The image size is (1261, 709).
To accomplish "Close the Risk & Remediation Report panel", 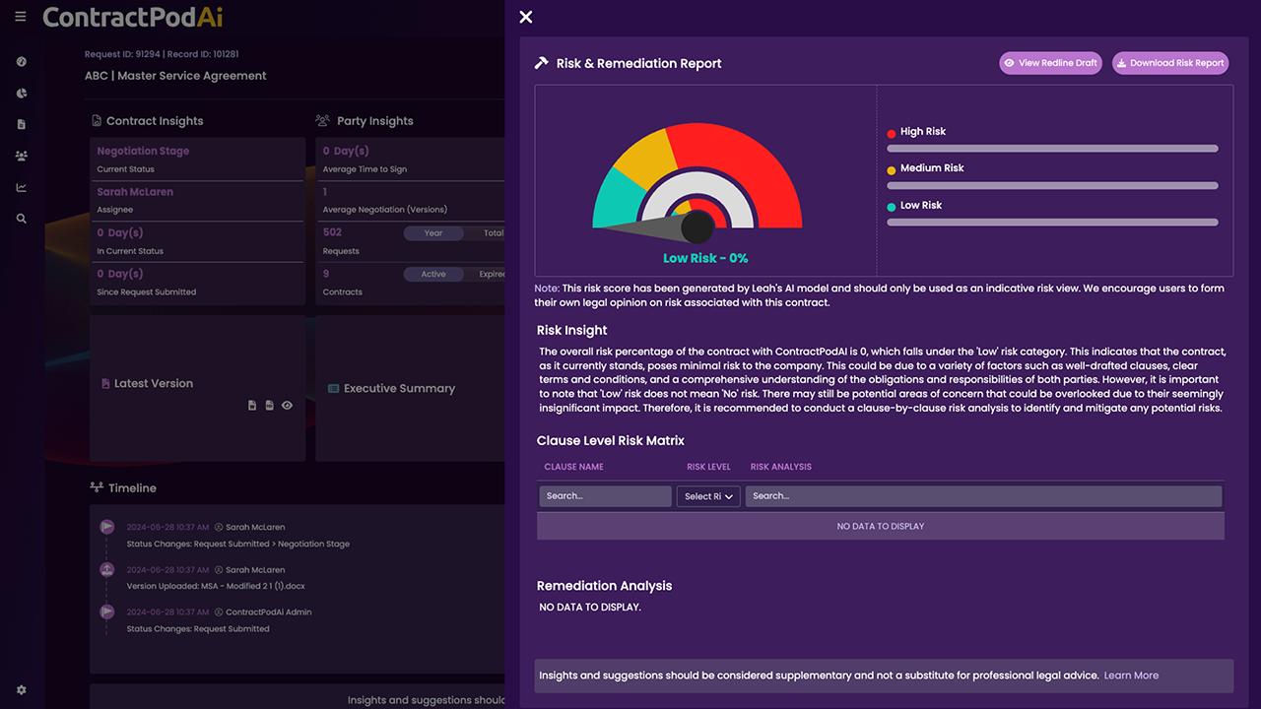I will pyautogui.click(x=526, y=17).
